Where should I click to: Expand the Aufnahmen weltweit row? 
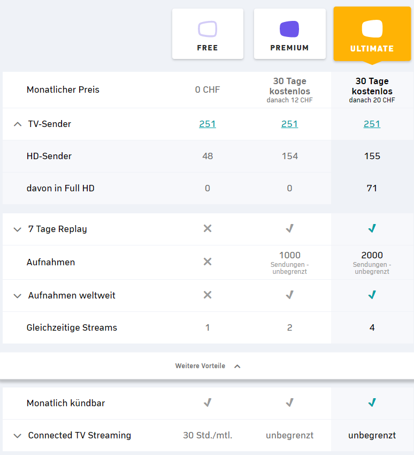[x=18, y=296]
